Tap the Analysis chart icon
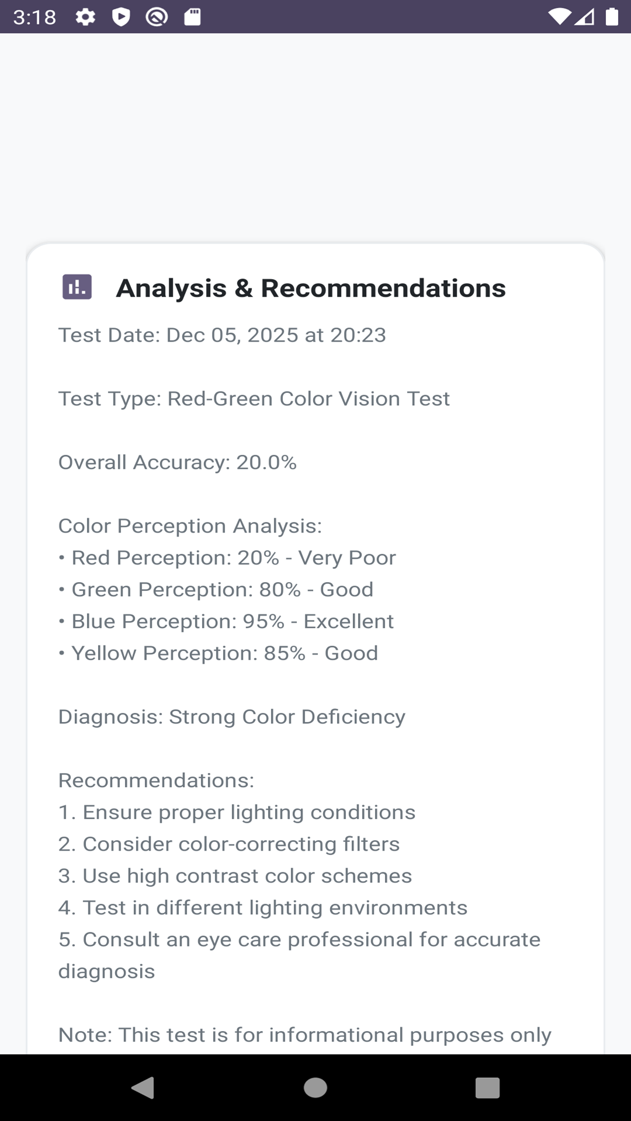Screen dimensions: 631x1121 click(77, 287)
